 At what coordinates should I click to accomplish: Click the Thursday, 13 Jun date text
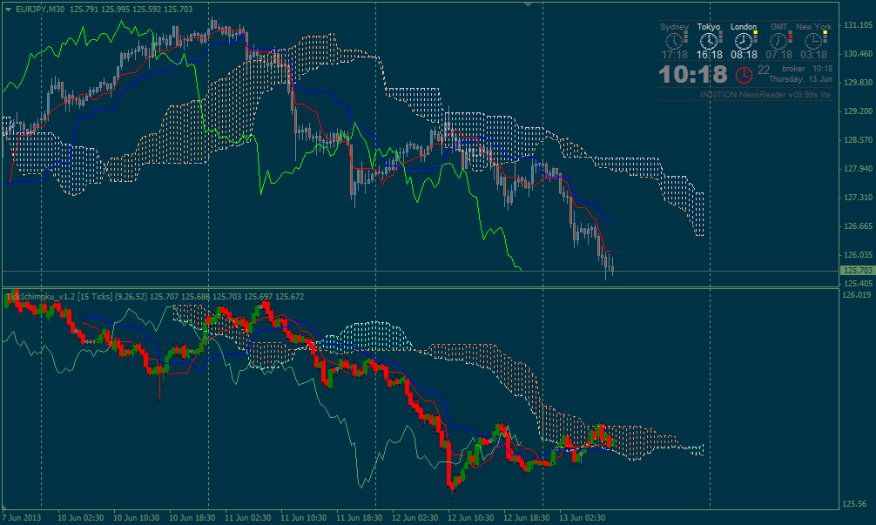click(800, 79)
